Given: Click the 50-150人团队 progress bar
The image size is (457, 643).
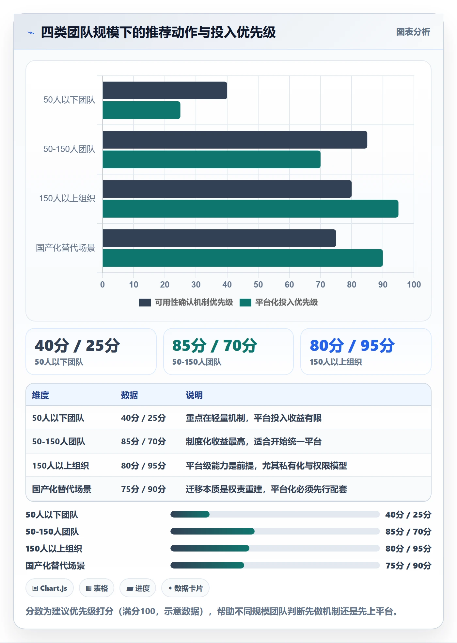Looking at the screenshot, I should pyautogui.click(x=275, y=531).
